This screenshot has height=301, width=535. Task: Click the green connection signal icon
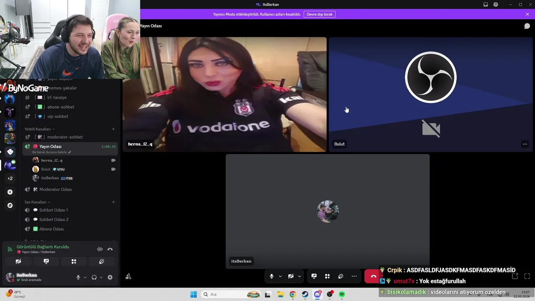pos(10,249)
